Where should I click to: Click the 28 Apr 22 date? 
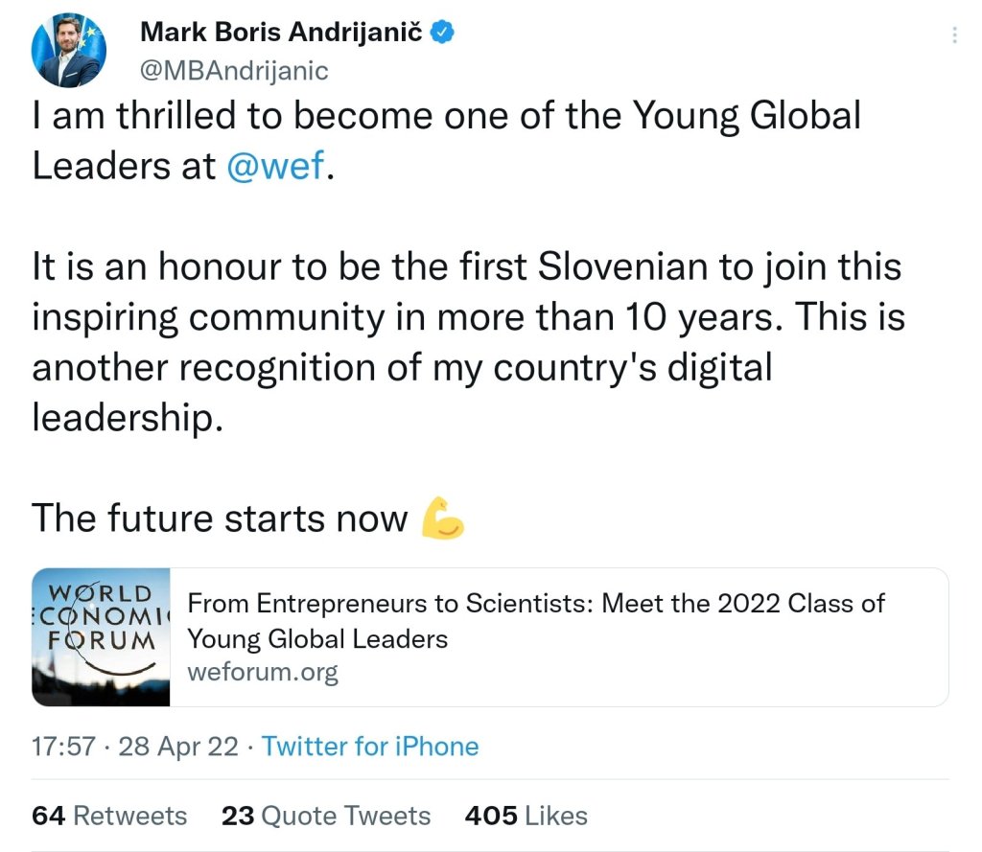pyautogui.click(x=178, y=747)
